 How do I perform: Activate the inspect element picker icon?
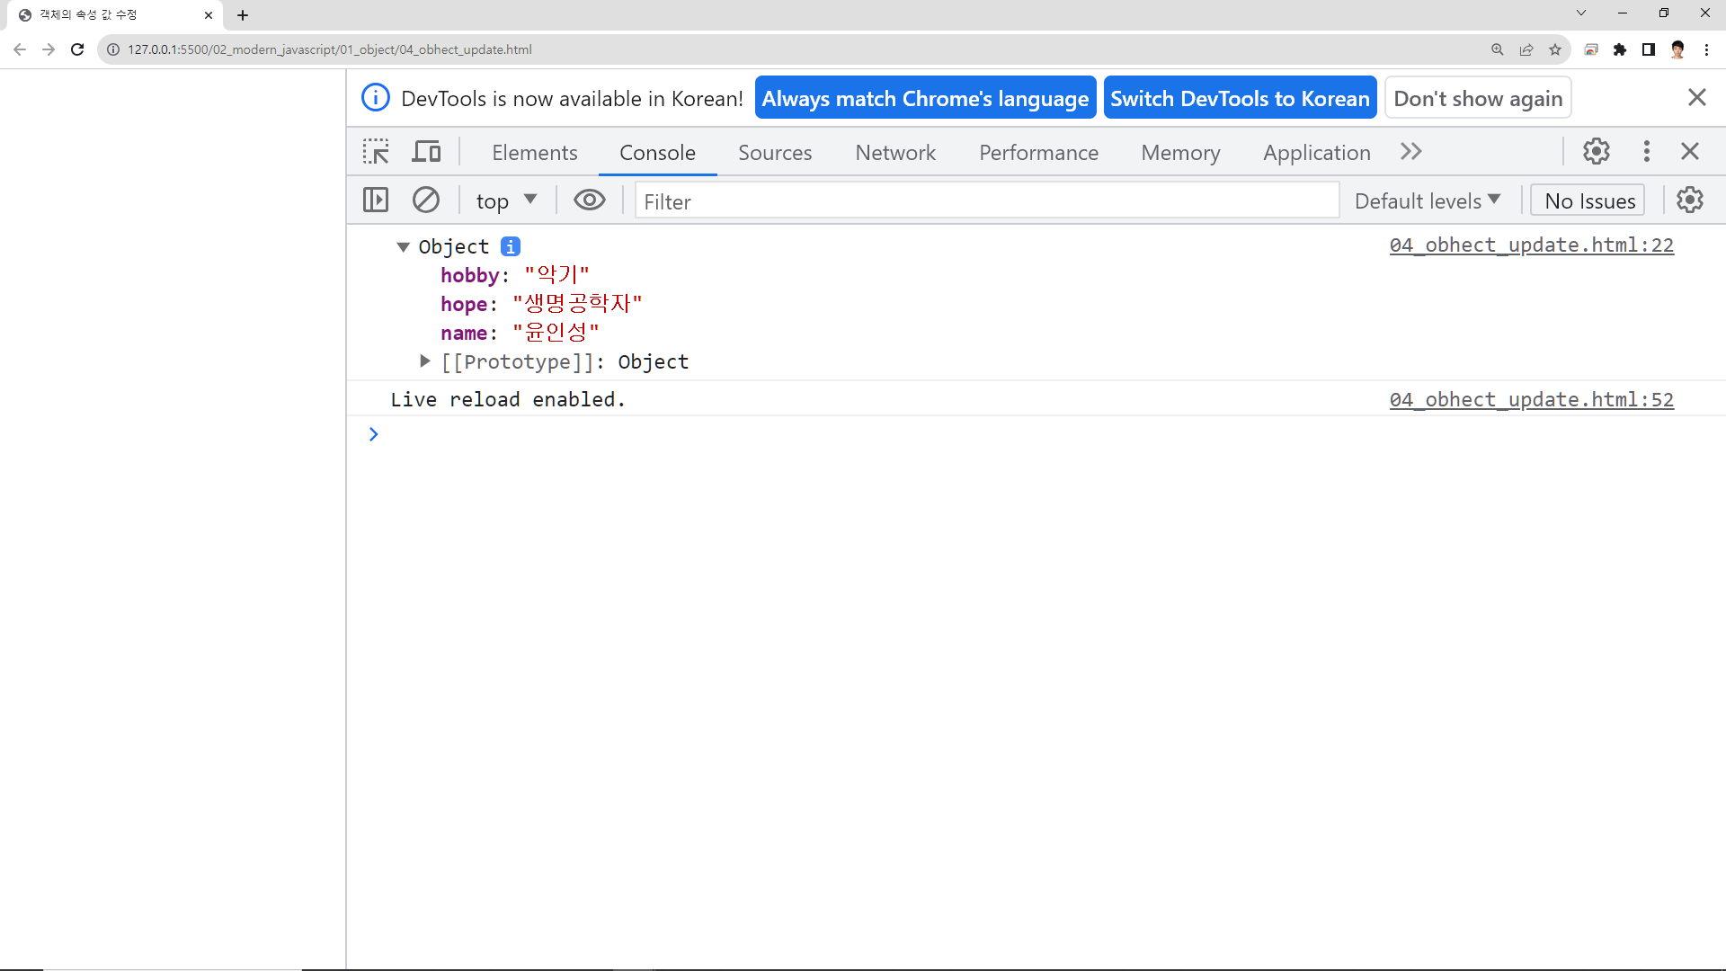376,152
